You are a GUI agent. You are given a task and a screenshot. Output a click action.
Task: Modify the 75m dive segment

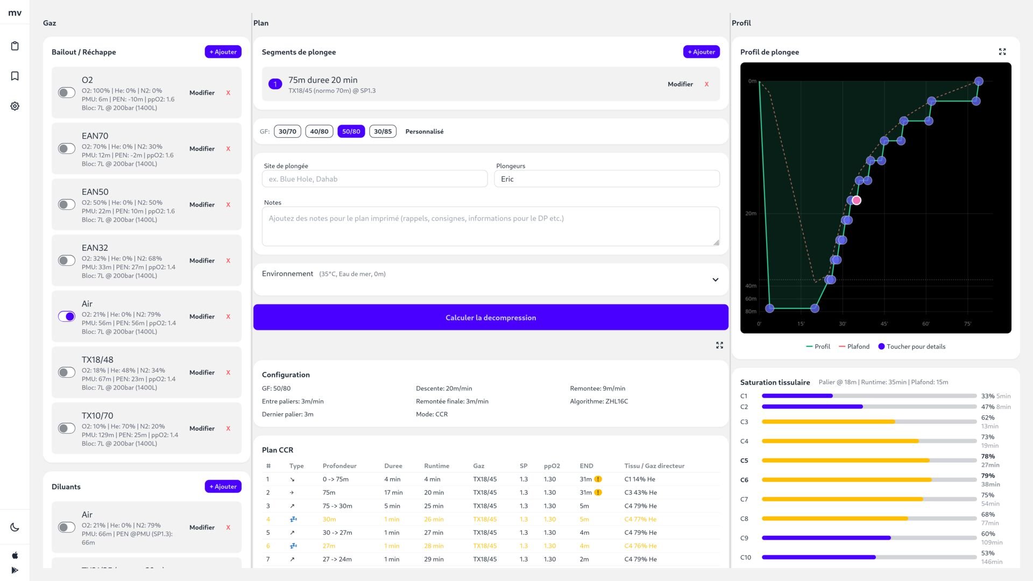(x=680, y=84)
